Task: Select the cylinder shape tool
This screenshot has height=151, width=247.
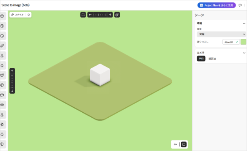Action: 2,26
